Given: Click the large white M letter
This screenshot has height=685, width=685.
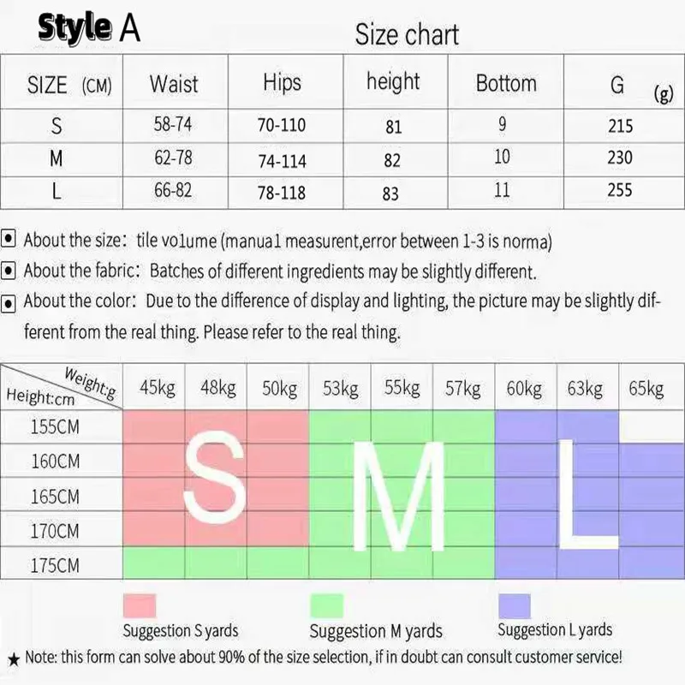Looking at the screenshot, I should [x=400, y=491].
